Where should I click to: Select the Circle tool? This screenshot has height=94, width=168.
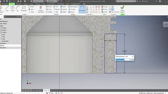point(12,9)
